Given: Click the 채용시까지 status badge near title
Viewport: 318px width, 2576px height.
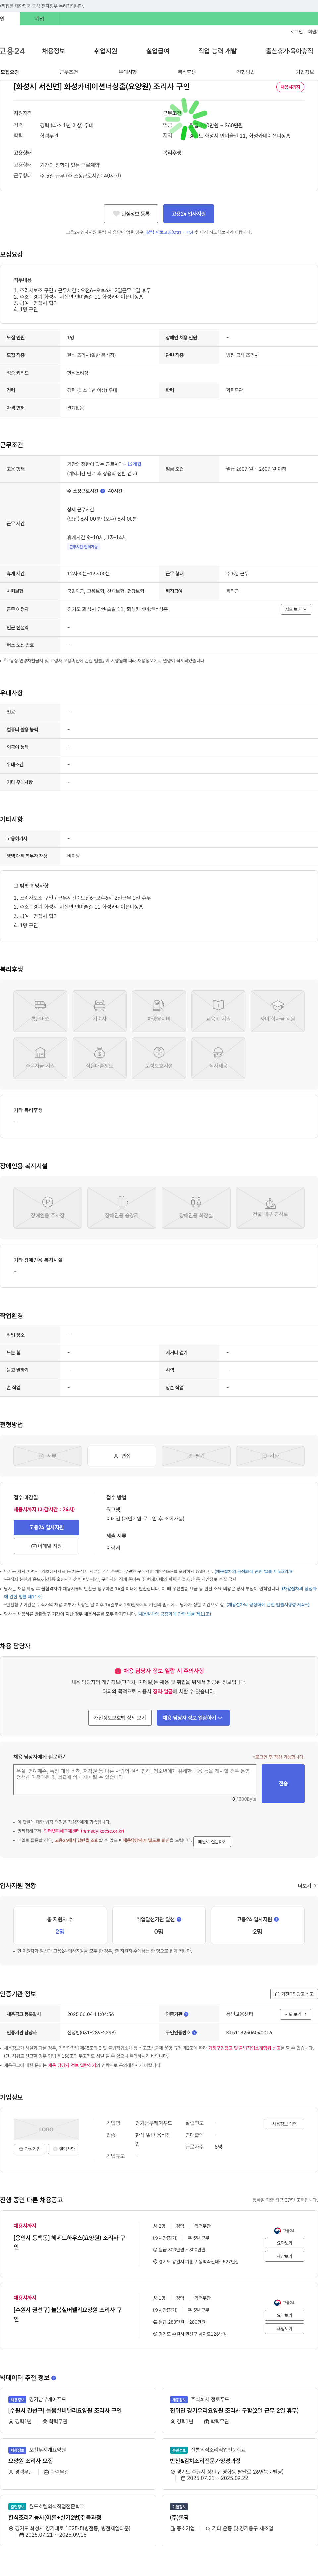Looking at the screenshot, I should coord(290,87).
